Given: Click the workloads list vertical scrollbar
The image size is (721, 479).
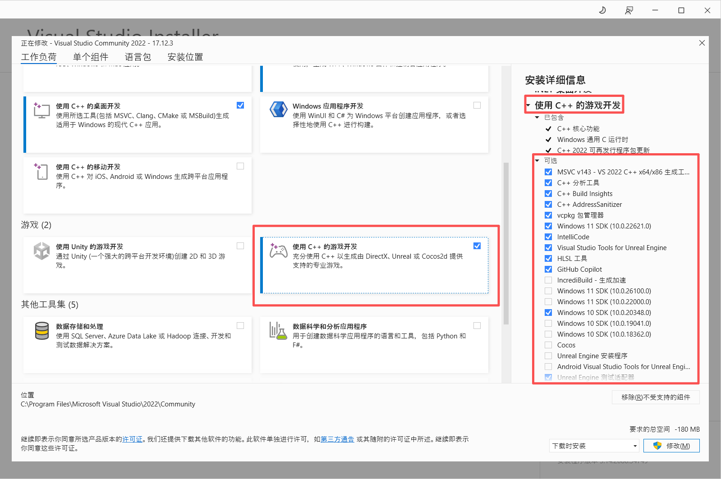Looking at the screenshot, I should click(x=506, y=243).
